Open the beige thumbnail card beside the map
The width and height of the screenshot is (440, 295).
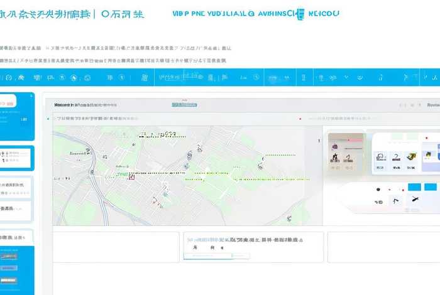pos(347,153)
